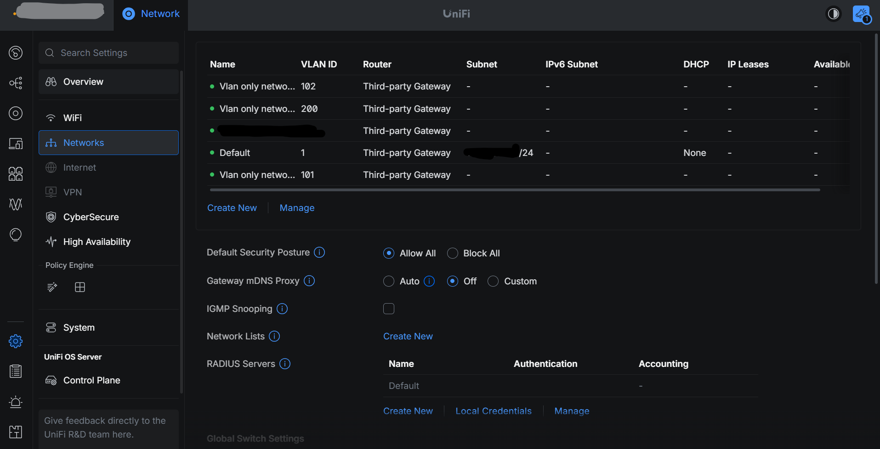Click the Search Settings field
Image resolution: width=880 pixels, height=449 pixels.
(x=108, y=53)
